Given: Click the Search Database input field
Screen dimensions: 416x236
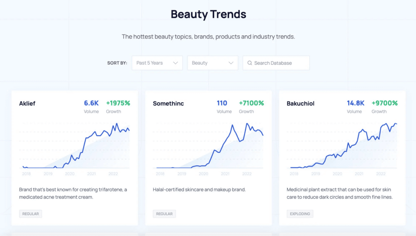Looking at the screenshot, I should 279,63.
